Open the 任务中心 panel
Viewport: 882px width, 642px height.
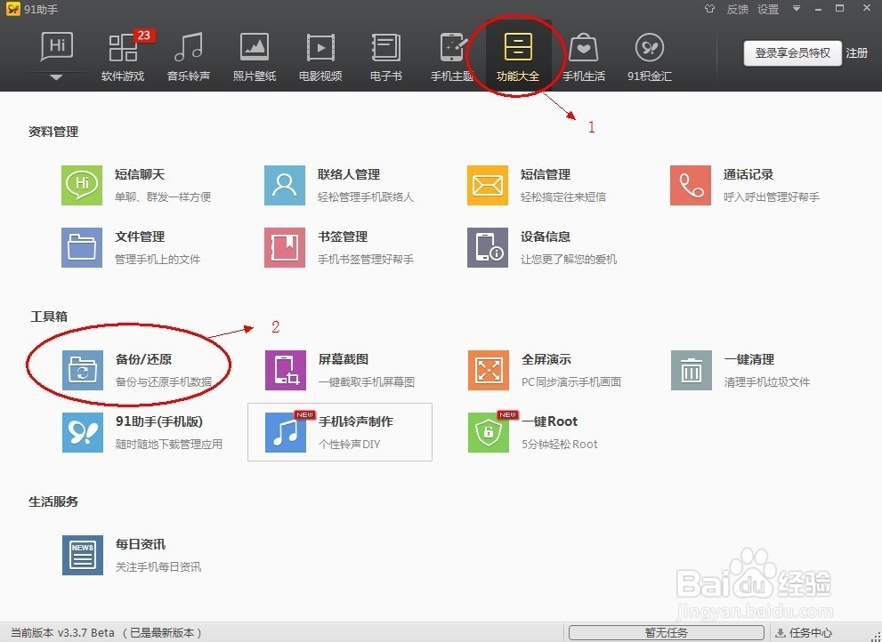tap(808, 631)
